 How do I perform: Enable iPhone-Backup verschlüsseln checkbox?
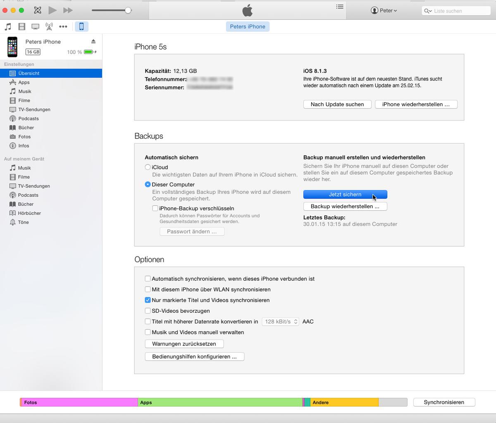(x=155, y=209)
